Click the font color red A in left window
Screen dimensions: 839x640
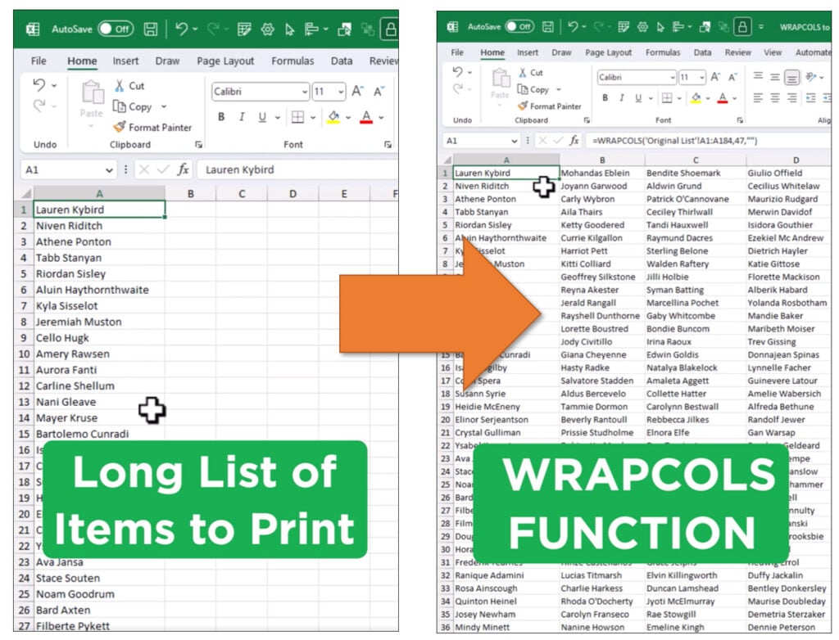pyautogui.click(x=366, y=117)
